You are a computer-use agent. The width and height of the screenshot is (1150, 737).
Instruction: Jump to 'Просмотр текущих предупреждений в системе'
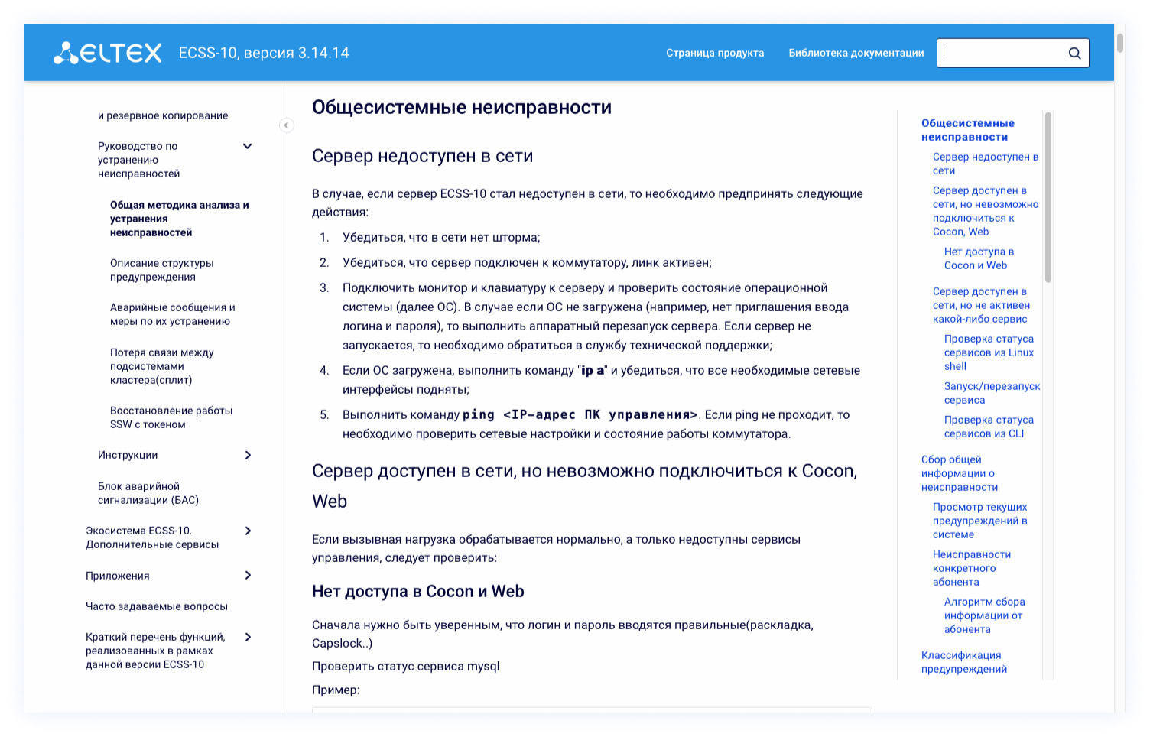tap(979, 521)
